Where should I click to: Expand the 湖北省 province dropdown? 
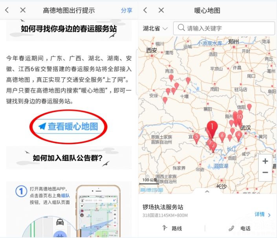tap(155, 28)
